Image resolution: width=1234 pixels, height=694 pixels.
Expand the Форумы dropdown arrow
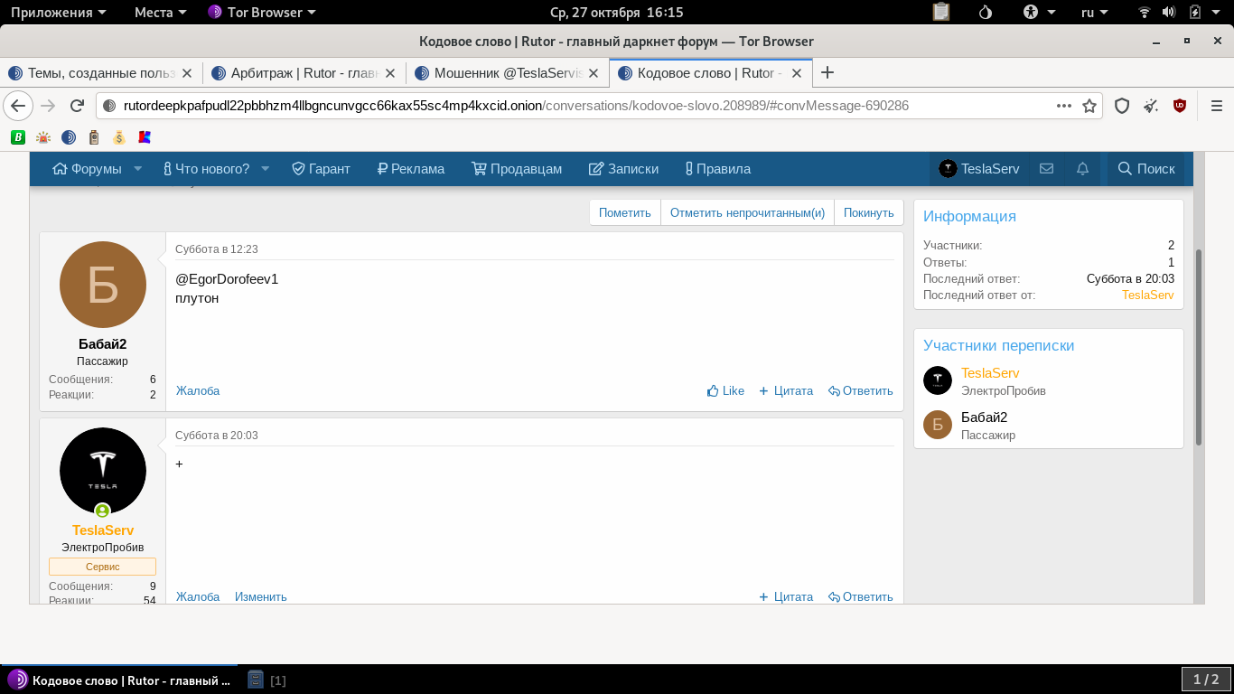(138, 169)
